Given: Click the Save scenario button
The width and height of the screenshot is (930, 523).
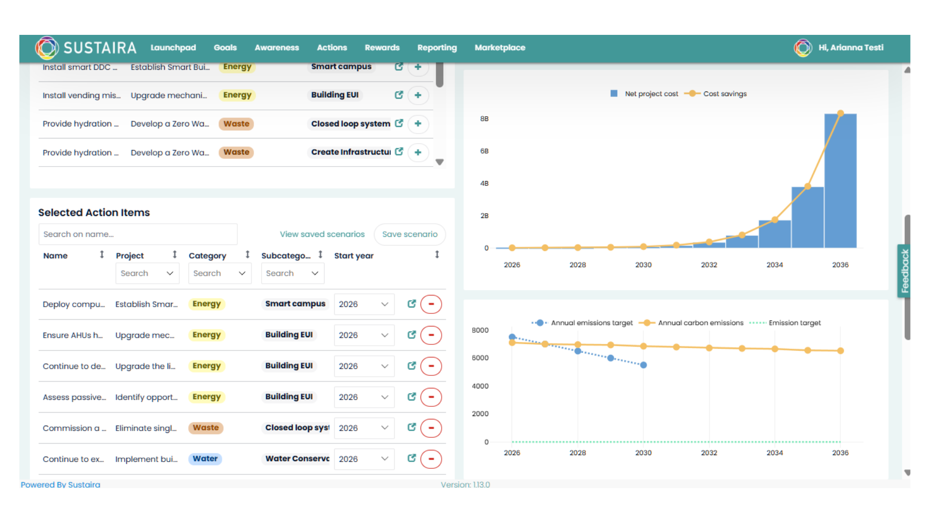Looking at the screenshot, I should 409,234.
